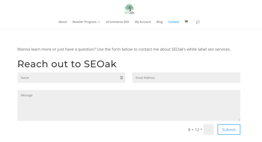Click the search magnifier icon
262x142 pixels.
coord(198,22)
